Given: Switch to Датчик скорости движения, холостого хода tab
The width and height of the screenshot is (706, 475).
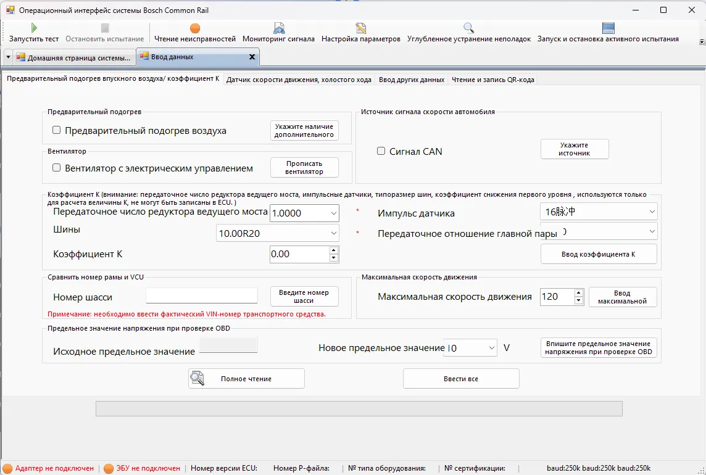Looking at the screenshot, I should (299, 80).
